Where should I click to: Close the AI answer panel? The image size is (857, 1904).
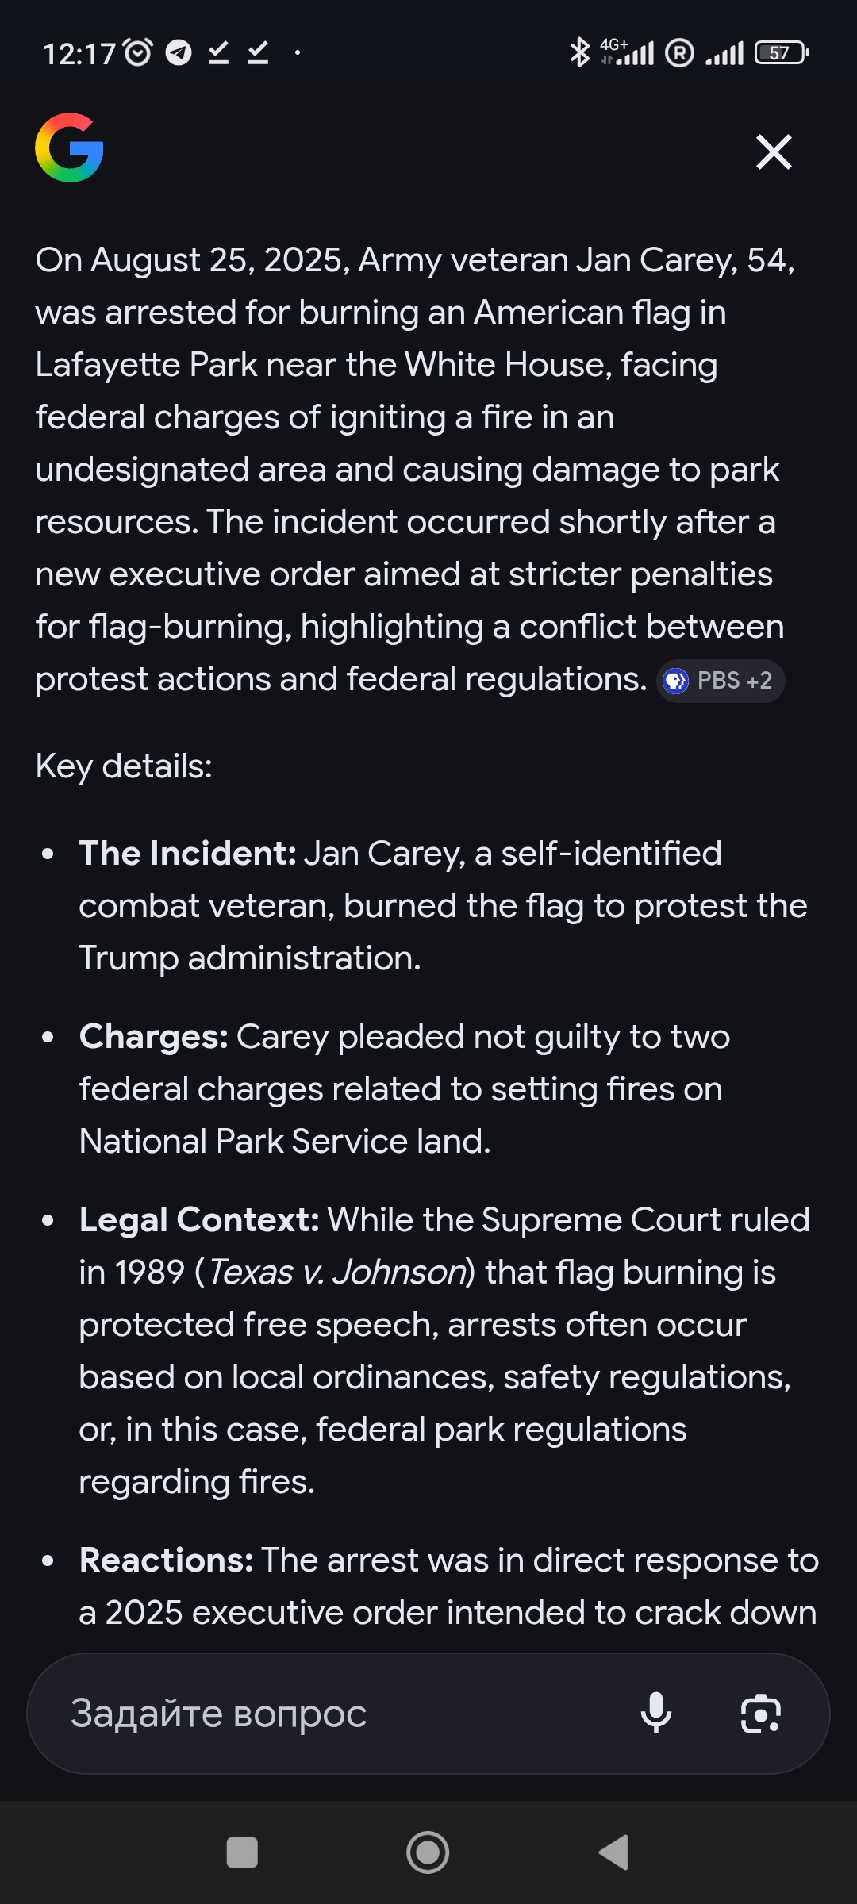tap(774, 152)
